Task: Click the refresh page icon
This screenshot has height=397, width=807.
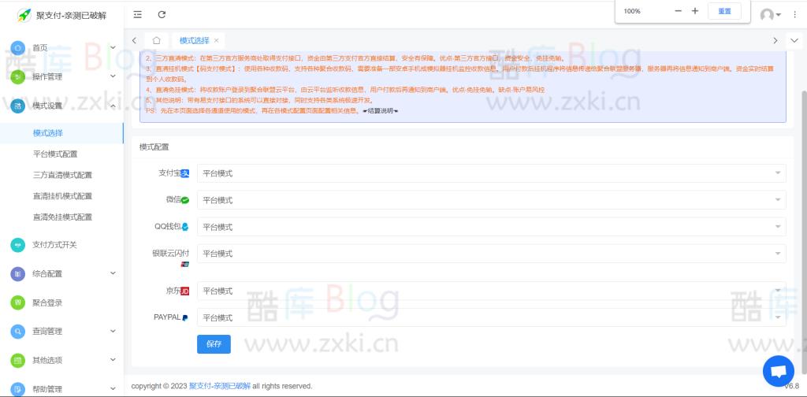Action: click(162, 14)
